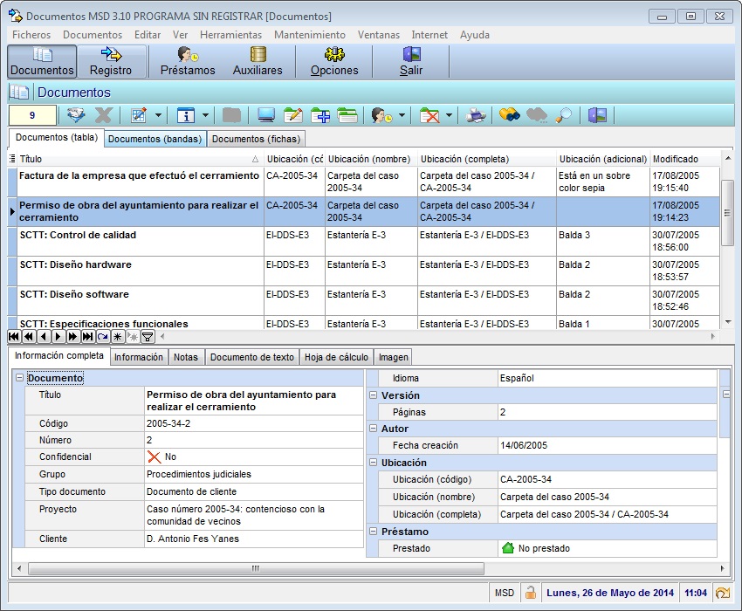Click the edit document folder pencil icon
The image size is (742, 611).
pos(293,115)
